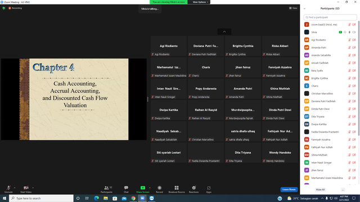This screenshot has width=360, height=202.
Task: Open File Explorer from taskbar
Action: click(106, 198)
